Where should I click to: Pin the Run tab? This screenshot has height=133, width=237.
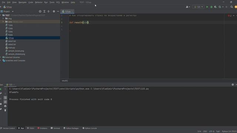tap(1, 109)
